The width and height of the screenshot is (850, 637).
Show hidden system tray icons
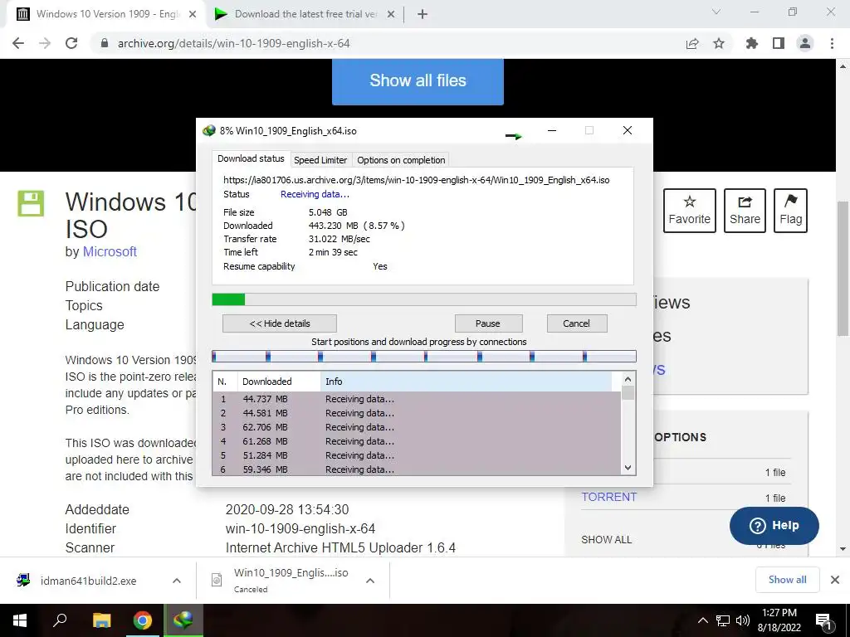[x=702, y=620]
